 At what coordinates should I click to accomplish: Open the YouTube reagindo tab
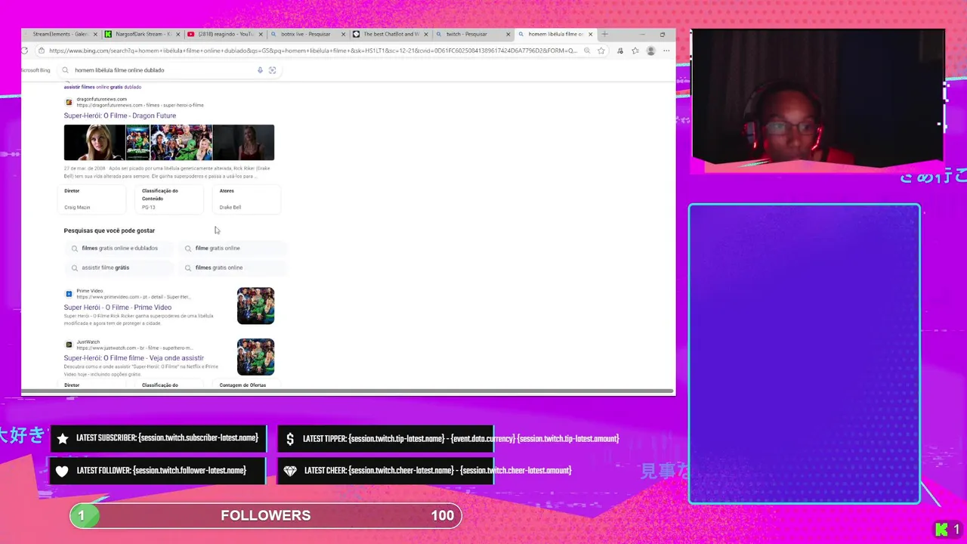pos(224,34)
